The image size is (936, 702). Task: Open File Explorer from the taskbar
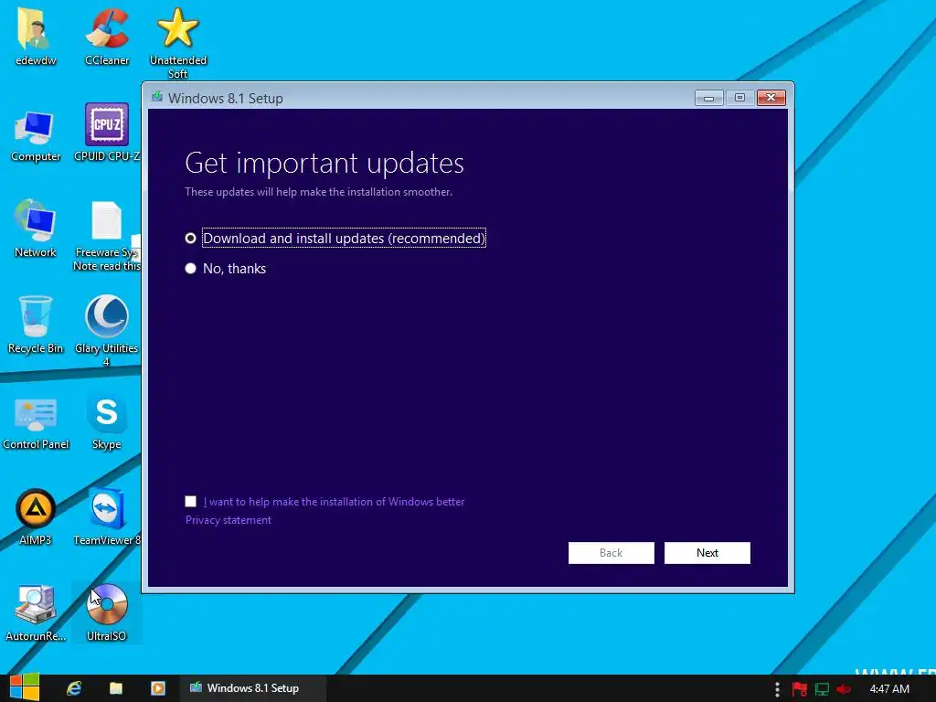116,688
